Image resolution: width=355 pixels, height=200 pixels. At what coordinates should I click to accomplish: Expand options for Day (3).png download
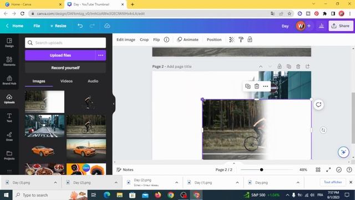(x=55, y=183)
